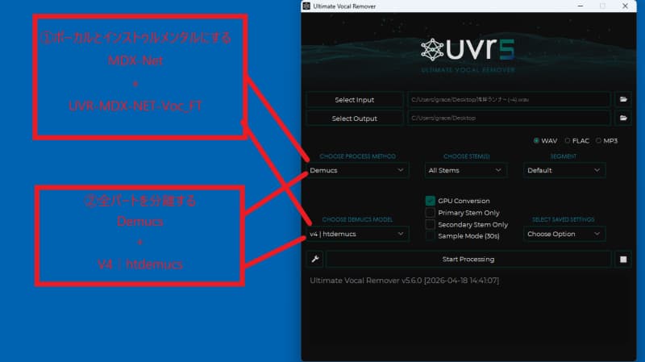Select the FLAC output format
Screen dimensions: 645x362
568,140
